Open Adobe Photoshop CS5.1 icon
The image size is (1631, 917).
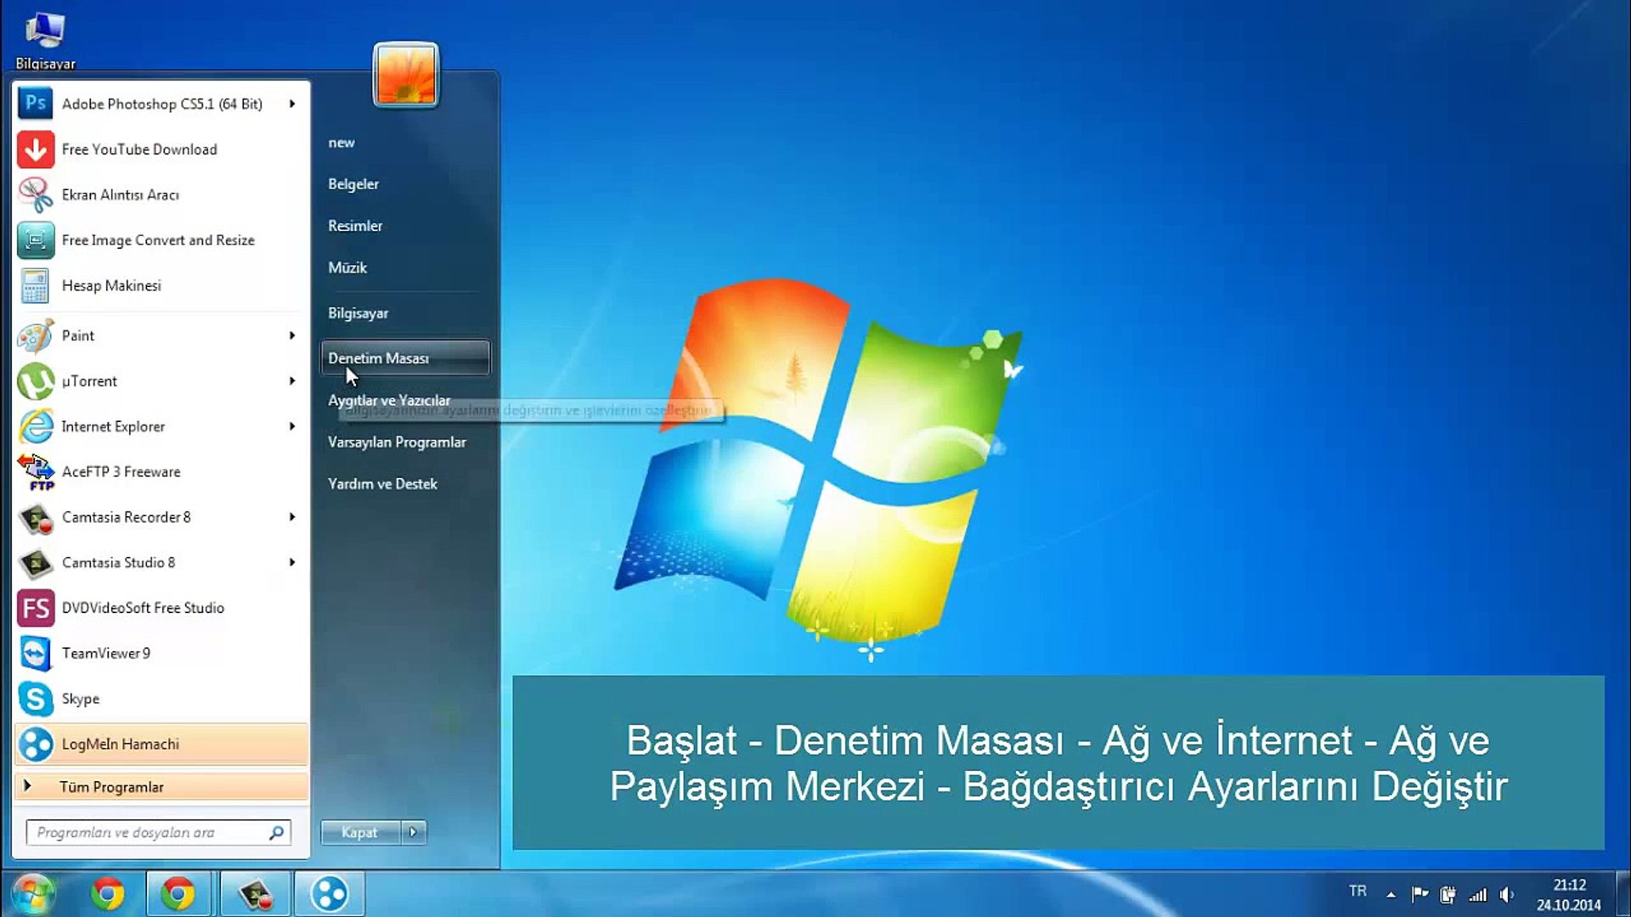point(35,104)
